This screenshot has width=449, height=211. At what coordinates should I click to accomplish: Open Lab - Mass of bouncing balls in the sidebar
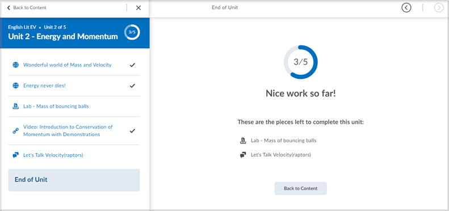point(56,106)
